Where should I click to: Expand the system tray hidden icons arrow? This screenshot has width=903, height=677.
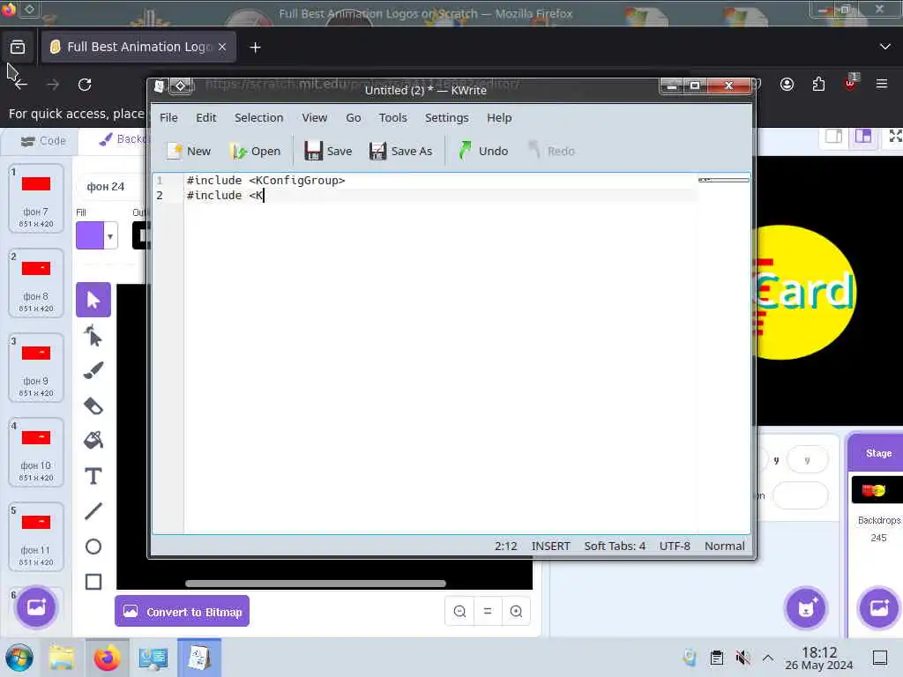pos(768,658)
